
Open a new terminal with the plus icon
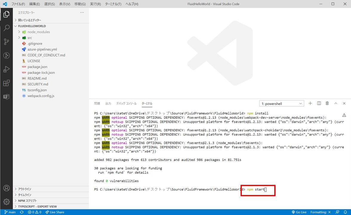310,103
